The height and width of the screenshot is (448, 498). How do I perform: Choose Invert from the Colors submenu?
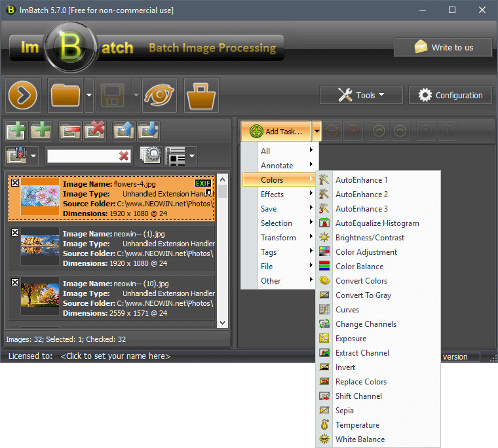379,367
